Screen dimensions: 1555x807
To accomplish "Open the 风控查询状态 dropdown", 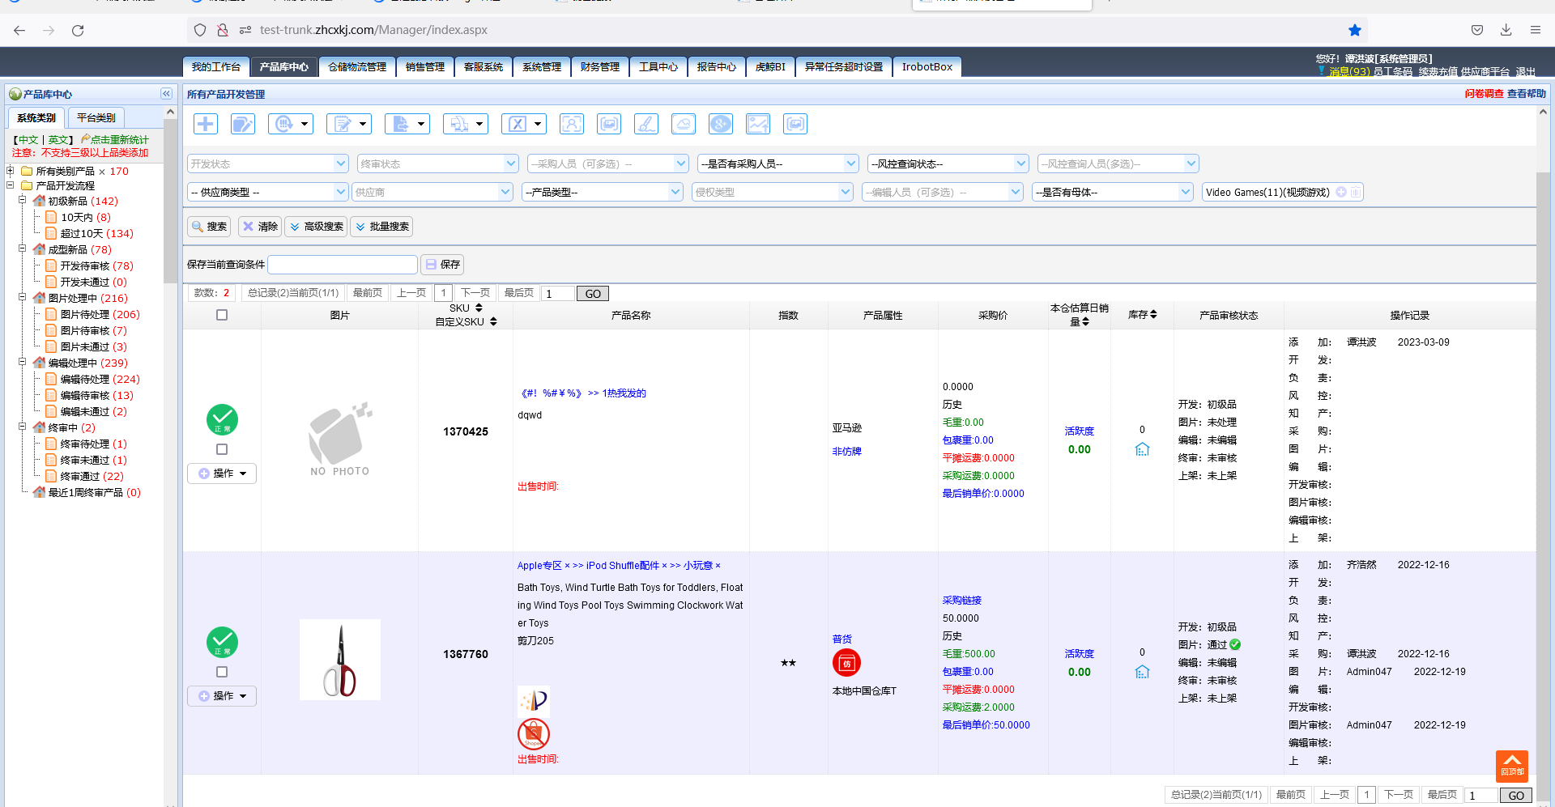I will (x=948, y=164).
